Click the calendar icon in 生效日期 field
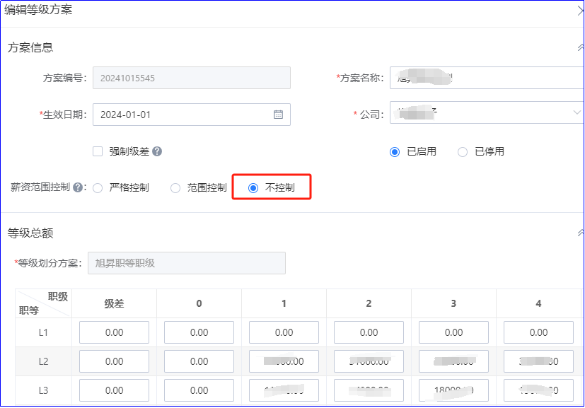Screen dimensions: 585x408 278,115
